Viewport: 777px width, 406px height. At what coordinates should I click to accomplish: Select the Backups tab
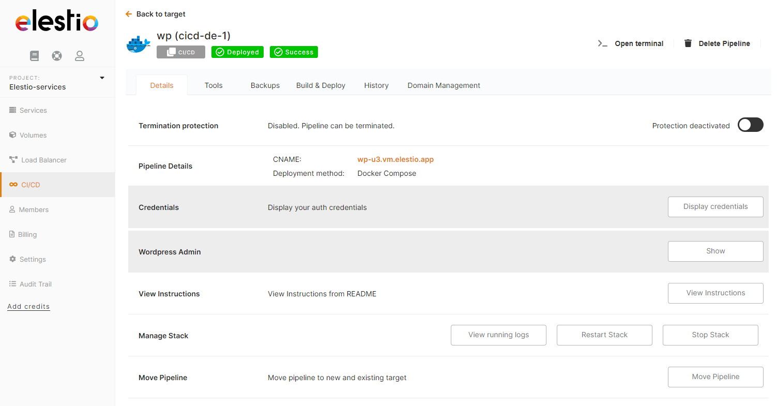[x=265, y=85]
